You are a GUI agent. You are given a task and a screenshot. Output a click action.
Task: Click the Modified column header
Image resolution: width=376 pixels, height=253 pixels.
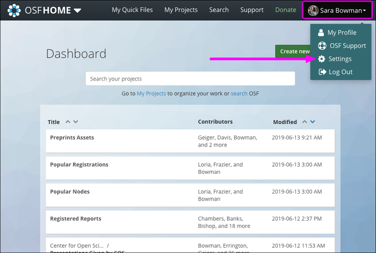pos(285,122)
